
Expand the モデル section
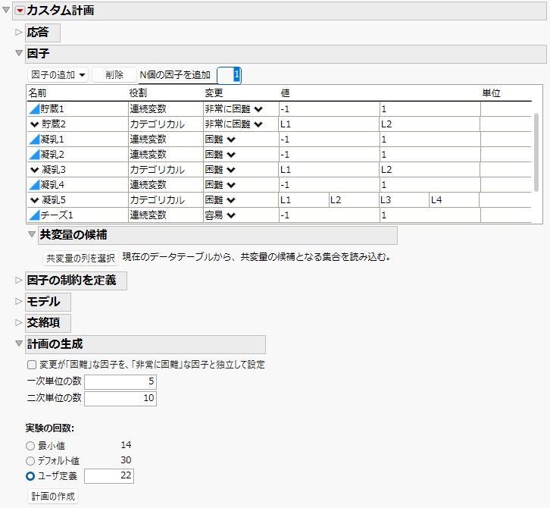click(x=19, y=302)
